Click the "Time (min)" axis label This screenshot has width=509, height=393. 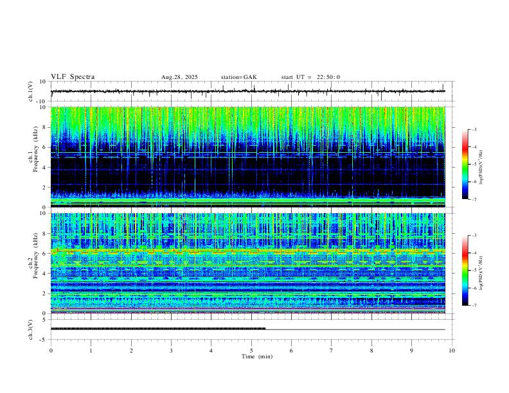257,356
